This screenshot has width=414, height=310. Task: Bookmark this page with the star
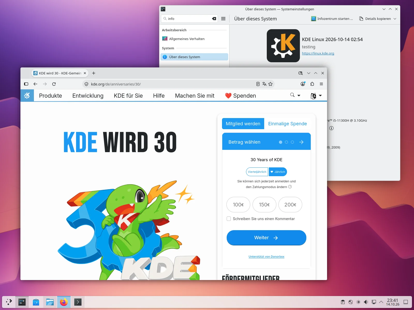click(x=270, y=84)
